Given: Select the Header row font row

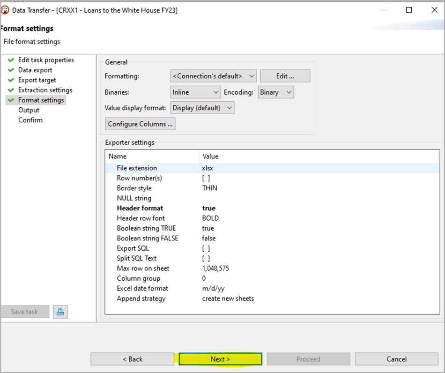Looking at the screenshot, I should point(273,218).
